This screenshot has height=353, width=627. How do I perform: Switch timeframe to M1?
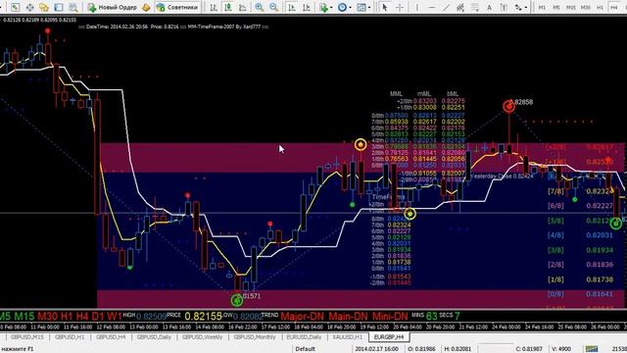(542, 7)
